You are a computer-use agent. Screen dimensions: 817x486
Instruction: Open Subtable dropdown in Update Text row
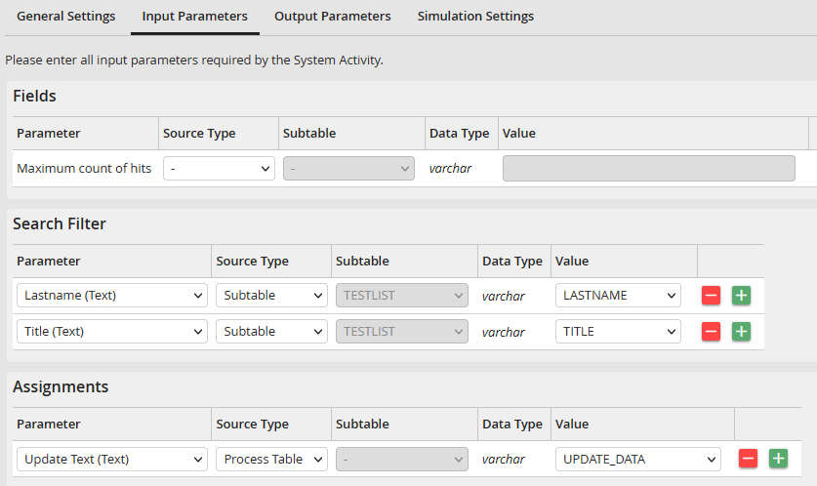click(x=402, y=459)
